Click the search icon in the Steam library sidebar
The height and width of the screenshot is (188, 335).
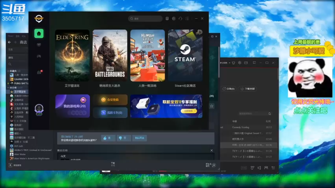(x=10, y=64)
